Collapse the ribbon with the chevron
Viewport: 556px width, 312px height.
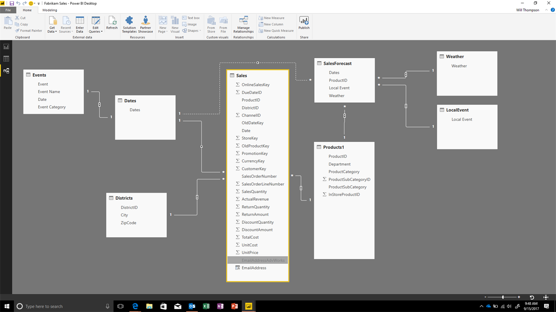click(x=546, y=10)
